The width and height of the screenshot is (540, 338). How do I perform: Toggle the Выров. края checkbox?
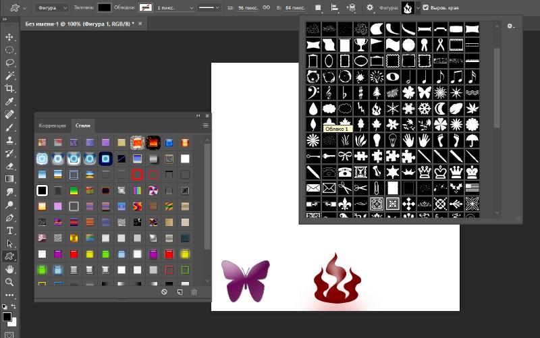(426, 7)
